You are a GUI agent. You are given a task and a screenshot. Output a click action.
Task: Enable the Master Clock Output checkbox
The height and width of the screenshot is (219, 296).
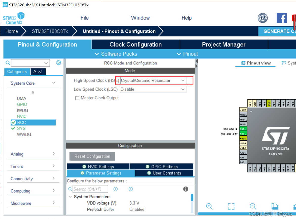point(77,98)
